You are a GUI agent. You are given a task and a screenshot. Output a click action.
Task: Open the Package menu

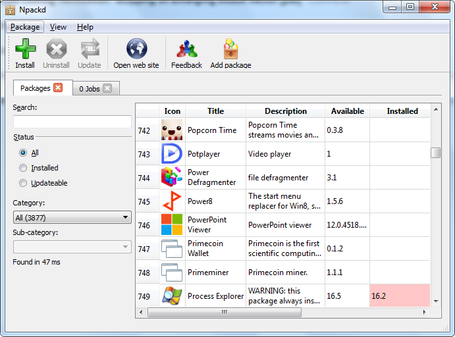pos(25,27)
